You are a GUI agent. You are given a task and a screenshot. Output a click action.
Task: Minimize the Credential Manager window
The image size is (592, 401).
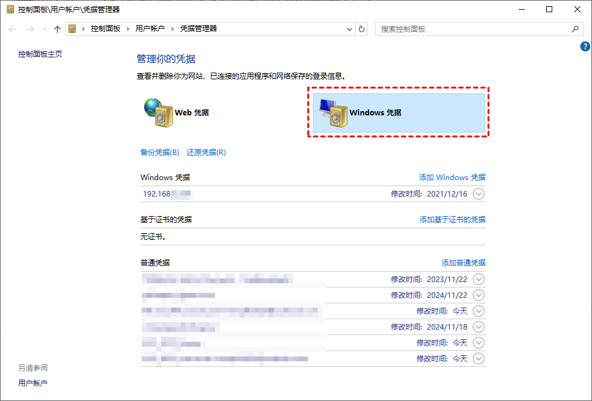click(x=522, y=9)
